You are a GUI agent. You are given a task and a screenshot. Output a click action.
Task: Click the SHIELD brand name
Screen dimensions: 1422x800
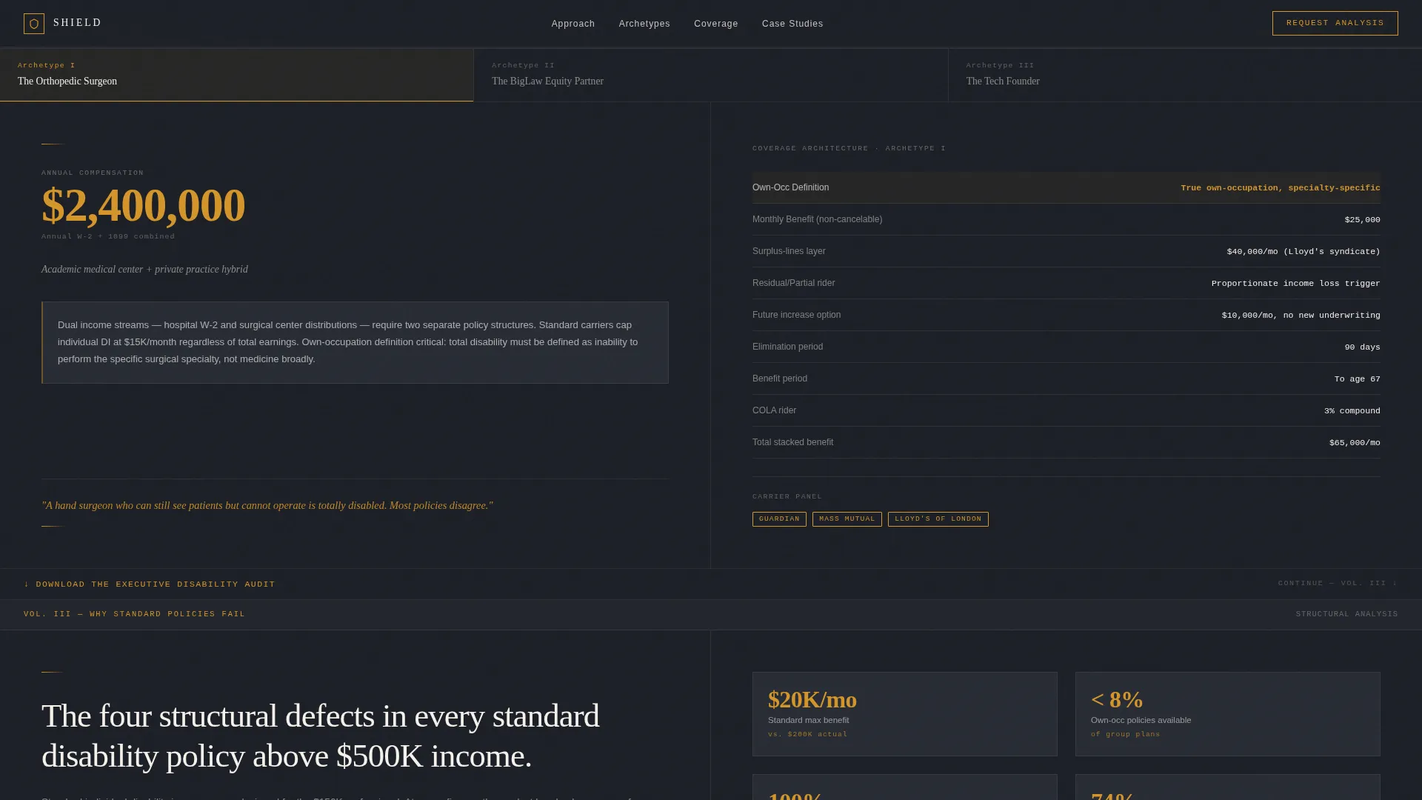78,23
